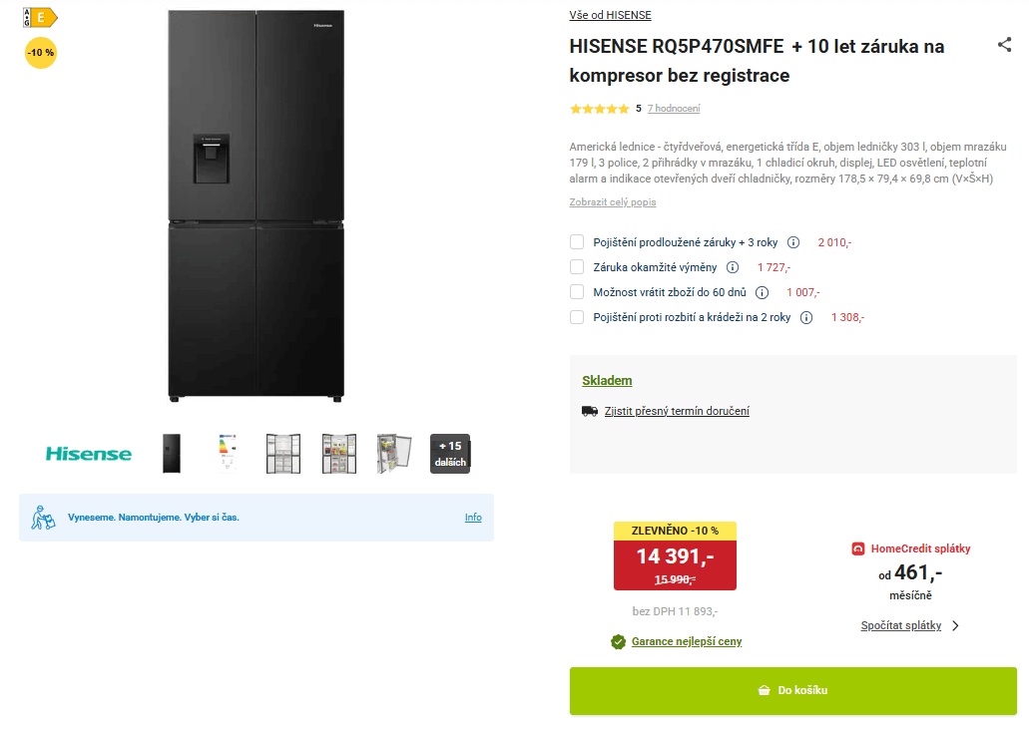Viewport: 1029px width, 729px height.
Task: Open Info link in delivery banner
Action: tap(472, 517)
